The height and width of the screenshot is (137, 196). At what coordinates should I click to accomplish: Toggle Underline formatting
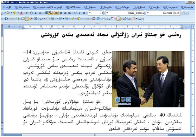pyautogui.click(x=75, y=13)
